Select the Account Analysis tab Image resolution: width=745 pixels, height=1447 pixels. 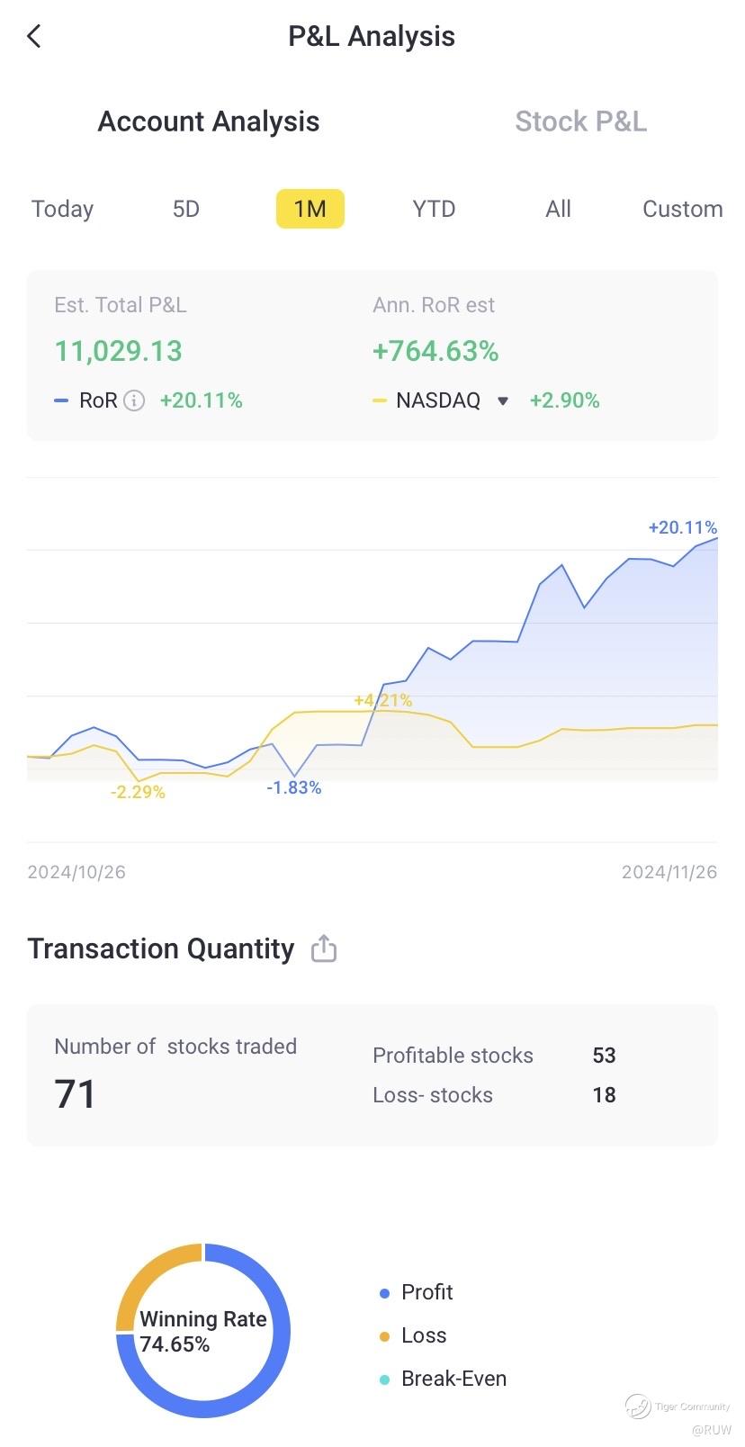tap(209, 121)
